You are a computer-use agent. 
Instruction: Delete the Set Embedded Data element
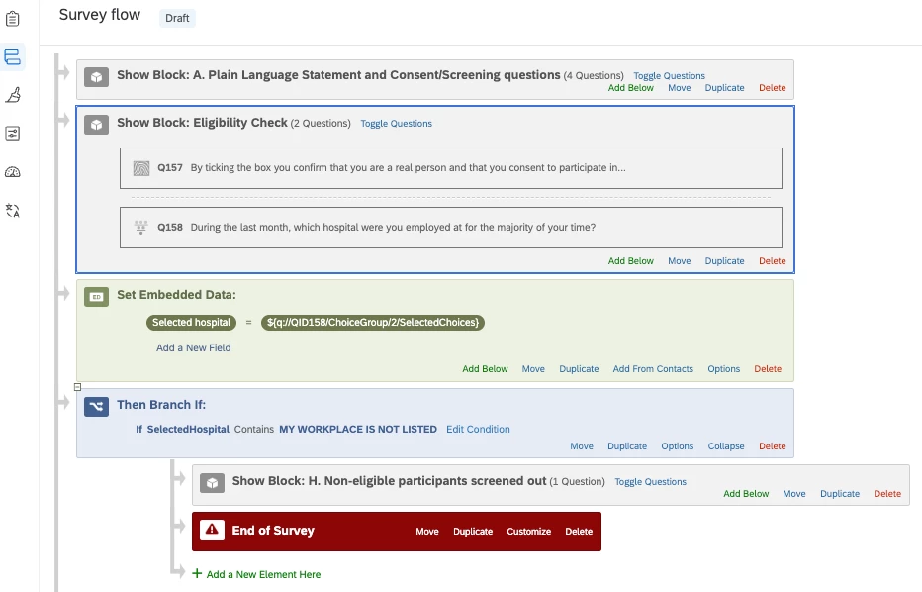pyautogui.click(x=768, y=369)
